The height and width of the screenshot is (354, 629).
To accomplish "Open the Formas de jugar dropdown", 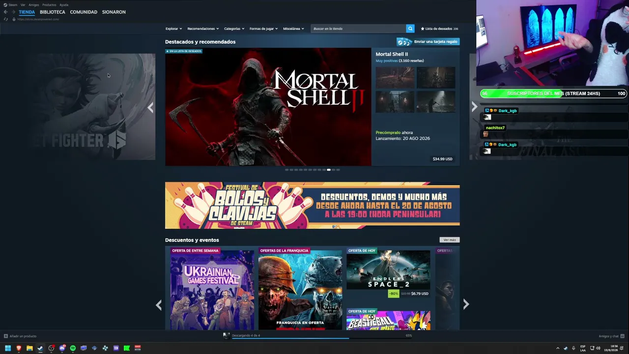I will [x=263, y=29].
